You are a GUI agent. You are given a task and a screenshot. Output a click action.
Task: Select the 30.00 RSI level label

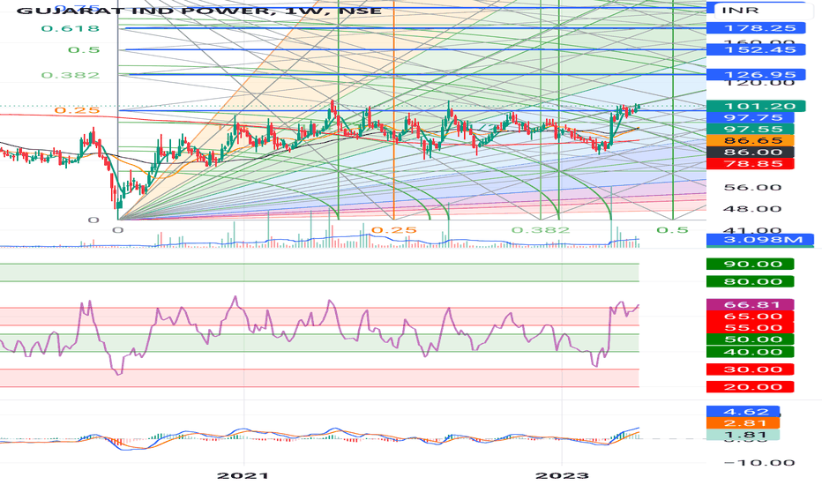pyautogui.click(x=751, y=369)
